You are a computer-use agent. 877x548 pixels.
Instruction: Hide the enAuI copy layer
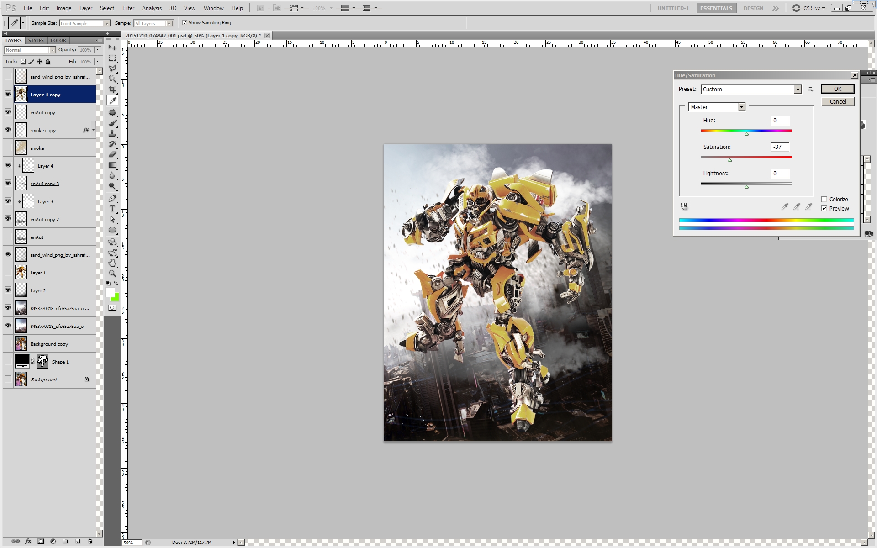[x=8, y=112]
